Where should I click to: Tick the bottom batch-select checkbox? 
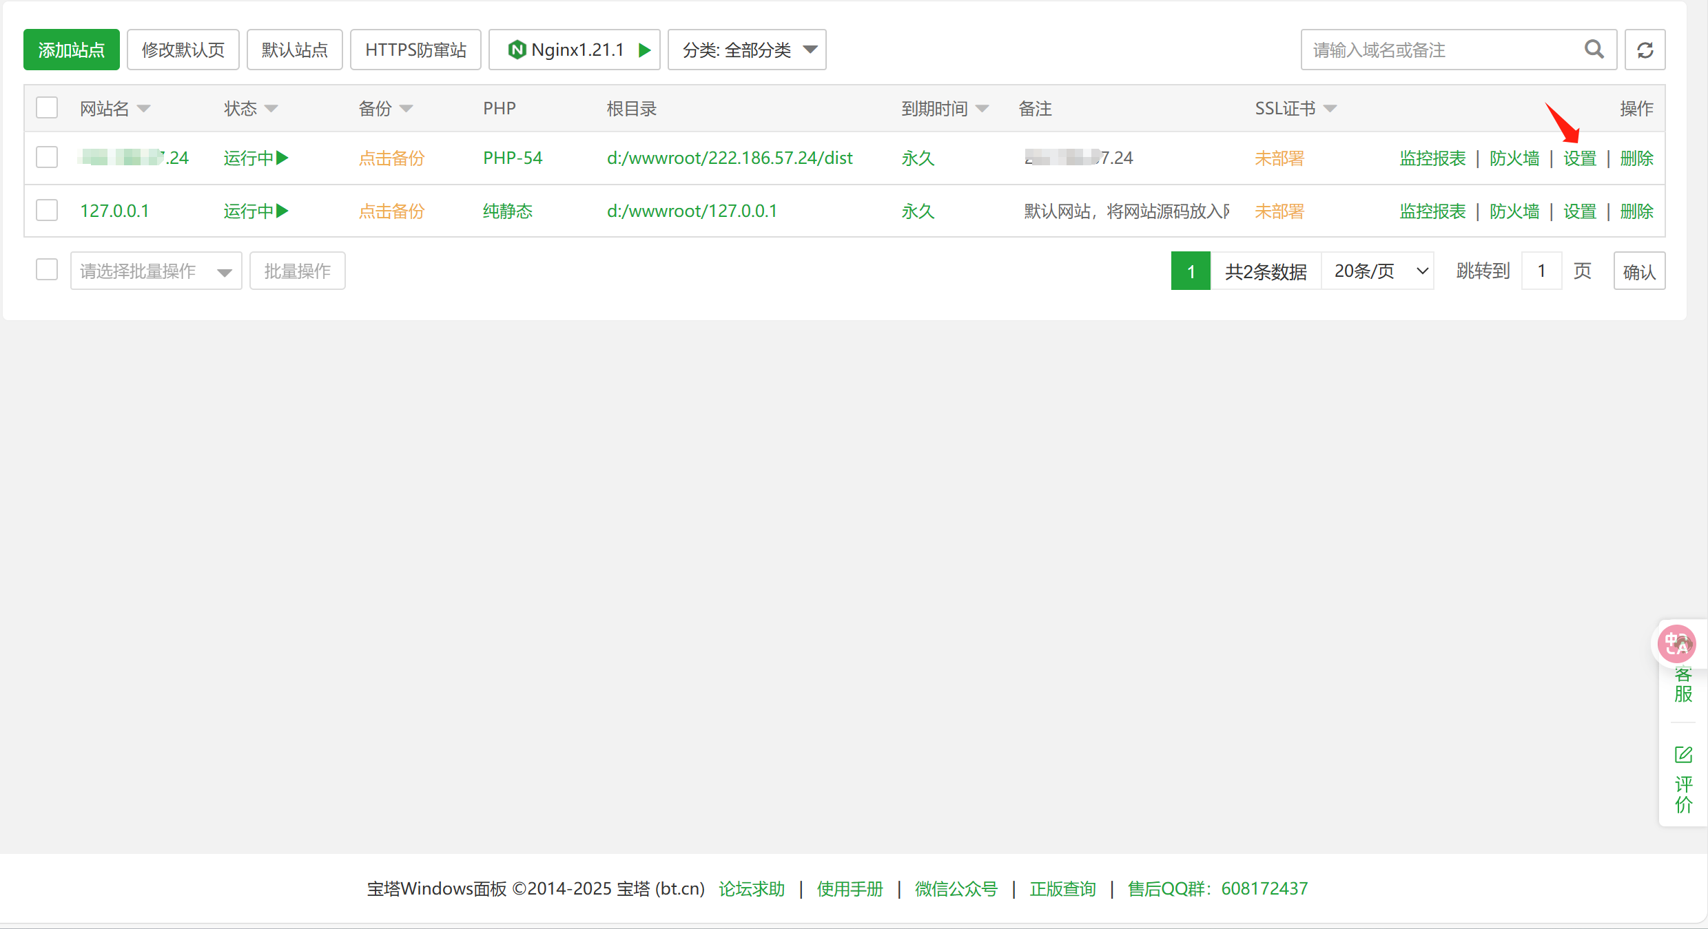[47, 270]
